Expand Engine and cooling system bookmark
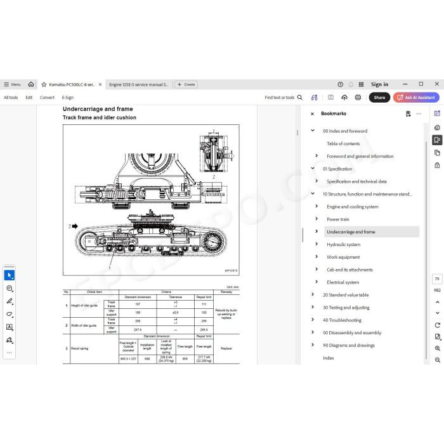The image size is (444, 444). point(317,206)
